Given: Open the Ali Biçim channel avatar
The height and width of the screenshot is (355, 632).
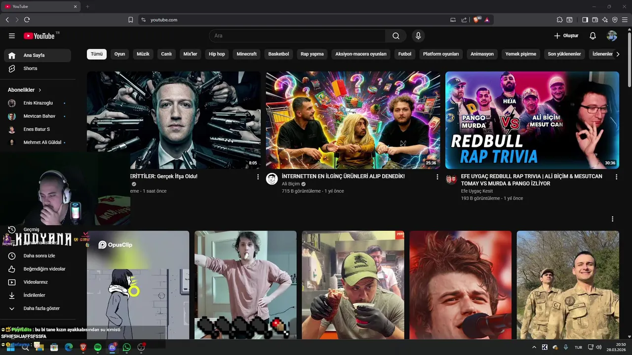Looking at the screenshot, I should 272,179.
